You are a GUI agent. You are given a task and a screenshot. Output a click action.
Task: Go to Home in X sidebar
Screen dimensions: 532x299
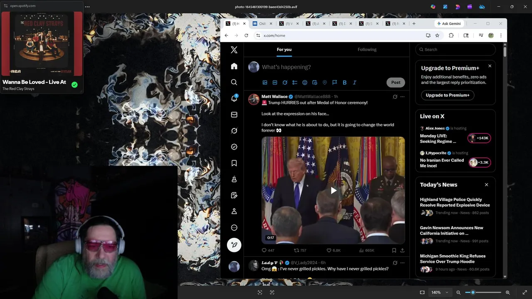coord(234,66)
